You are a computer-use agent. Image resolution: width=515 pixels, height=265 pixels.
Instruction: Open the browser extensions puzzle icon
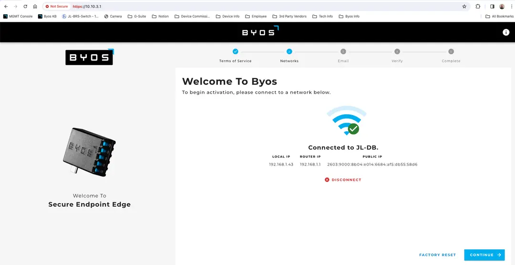(x=478, y=7)
